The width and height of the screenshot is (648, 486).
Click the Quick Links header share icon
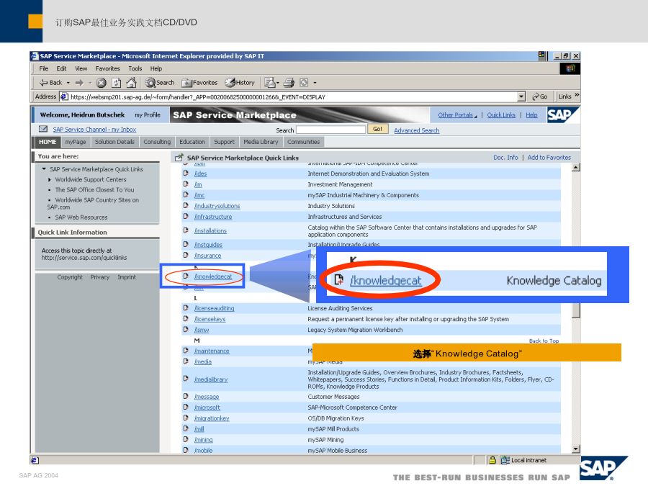(x=179, y=158)
